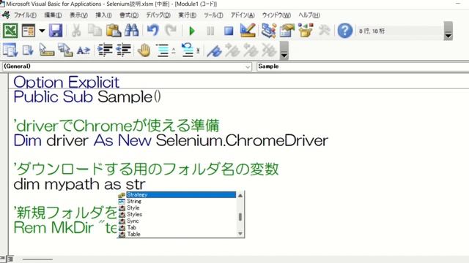Open the ヘルプ(H) menu

309,15
